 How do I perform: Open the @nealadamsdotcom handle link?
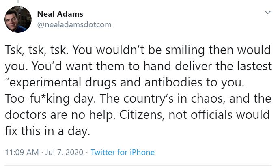(x=74, y=25)
